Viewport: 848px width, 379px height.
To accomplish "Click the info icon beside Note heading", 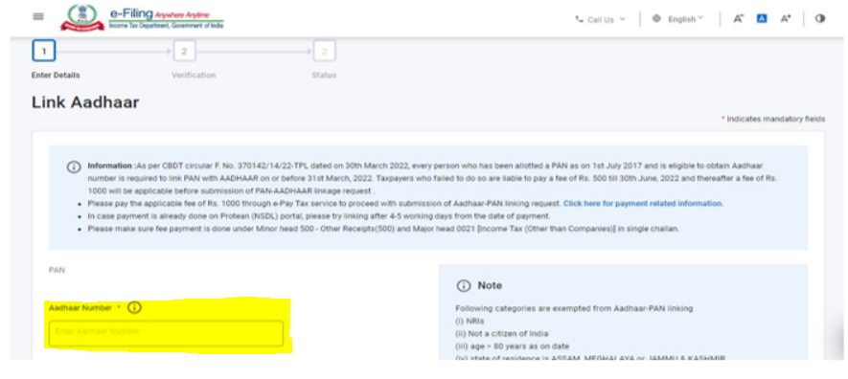I will pos(463,285).
